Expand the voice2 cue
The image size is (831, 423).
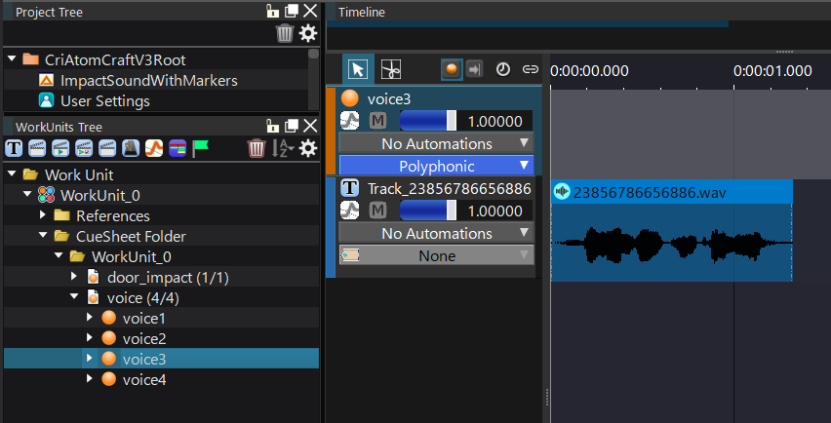pos(90,338)
